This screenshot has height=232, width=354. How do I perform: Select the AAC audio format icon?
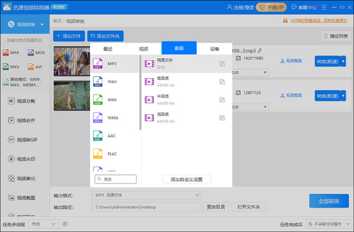click(98, 135)
